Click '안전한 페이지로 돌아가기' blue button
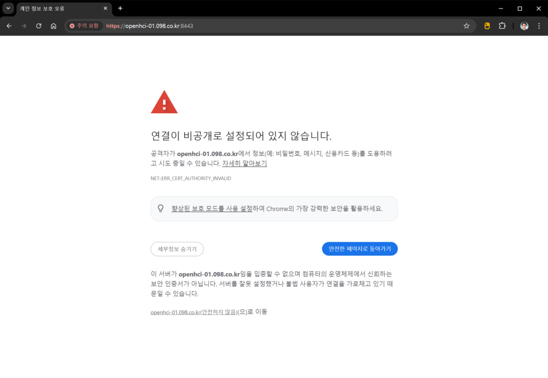Screen dimensions: 548x378 [x=360, y=249]
